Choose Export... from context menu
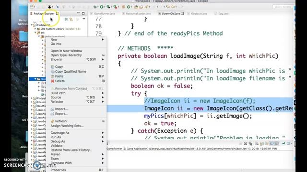 [x=77, y=114]
